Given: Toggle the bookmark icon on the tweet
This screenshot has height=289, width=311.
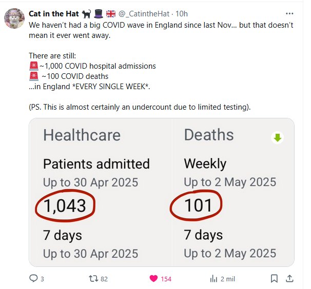Looking at the screenshot, I should 274,279.
